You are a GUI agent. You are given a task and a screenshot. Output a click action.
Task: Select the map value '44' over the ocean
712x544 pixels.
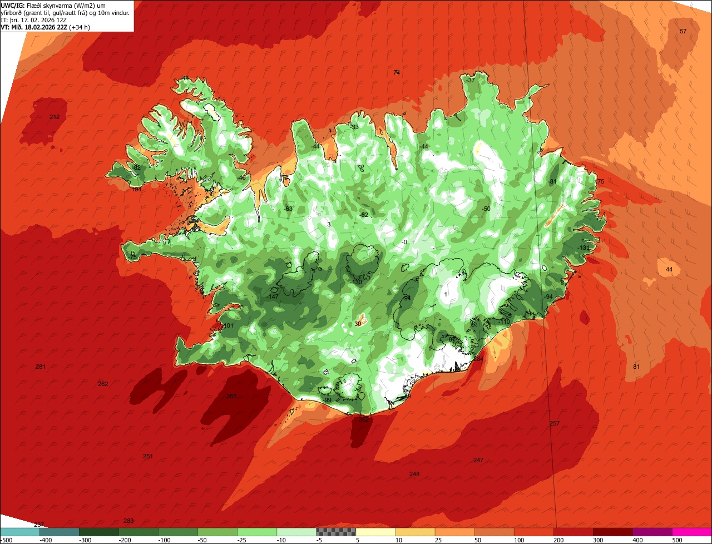[669, 270]
